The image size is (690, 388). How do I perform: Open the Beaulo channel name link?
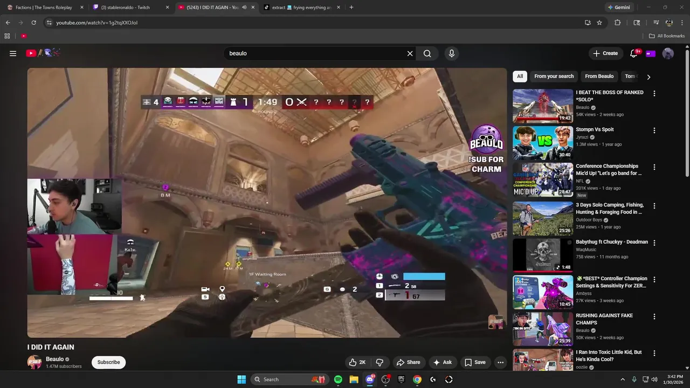pos(54,359)
